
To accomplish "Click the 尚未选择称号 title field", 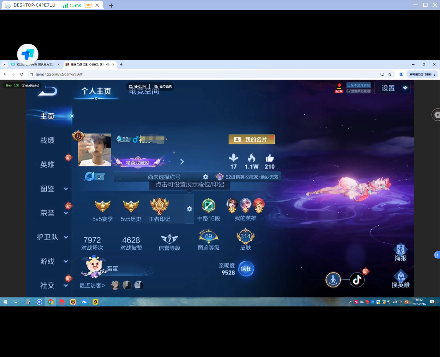I will (x=164, y=177).
